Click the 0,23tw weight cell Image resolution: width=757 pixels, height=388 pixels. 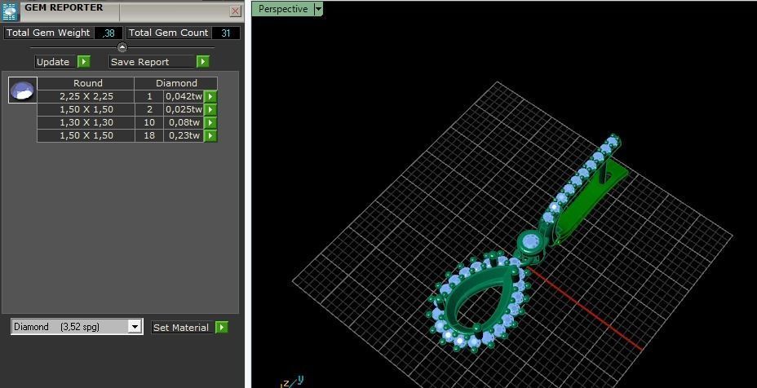click(184, 135)
